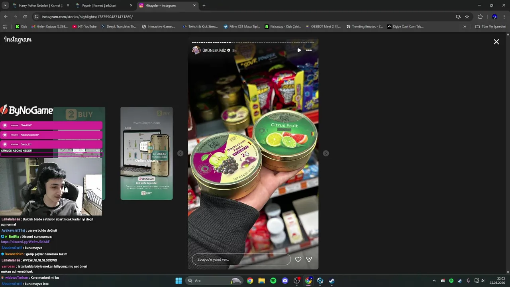Close the Harry Potter Ürünleri tab
Screen dimensions: 510x287
tap(68, 6)
